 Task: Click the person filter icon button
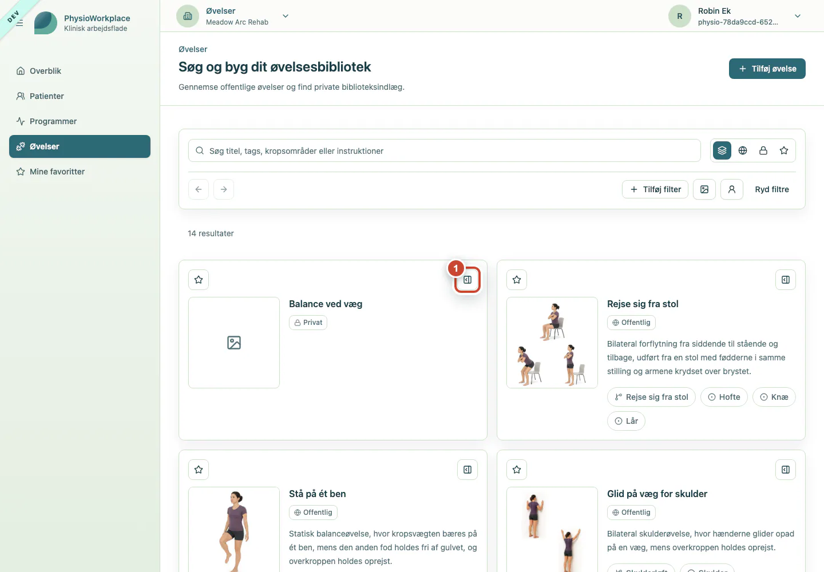tap(732, 189)
